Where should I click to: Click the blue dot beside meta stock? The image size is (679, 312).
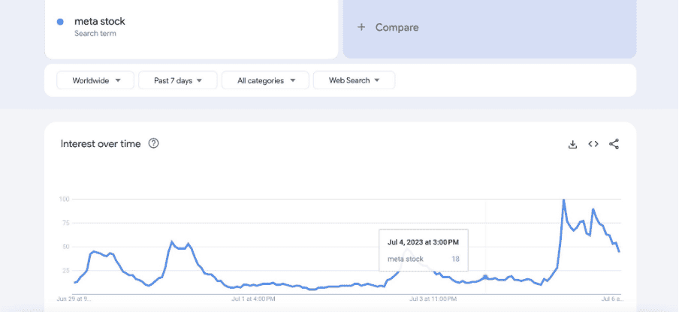click(x=60, y=22)
